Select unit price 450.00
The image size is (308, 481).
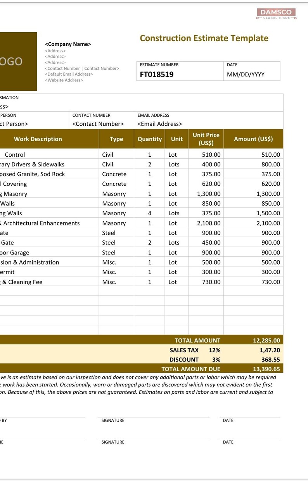tap(211, 243)
